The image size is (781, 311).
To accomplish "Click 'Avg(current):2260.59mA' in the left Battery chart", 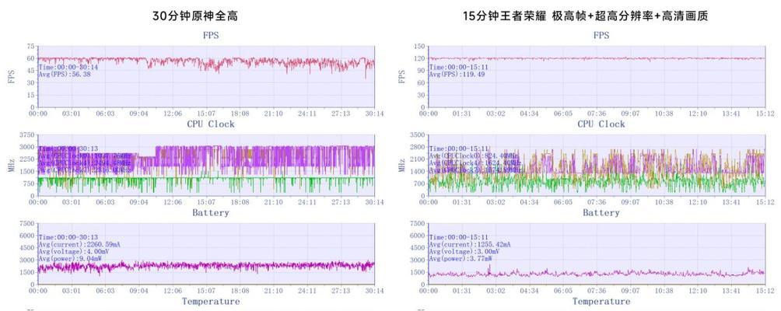I will click(x=79, y=245).
